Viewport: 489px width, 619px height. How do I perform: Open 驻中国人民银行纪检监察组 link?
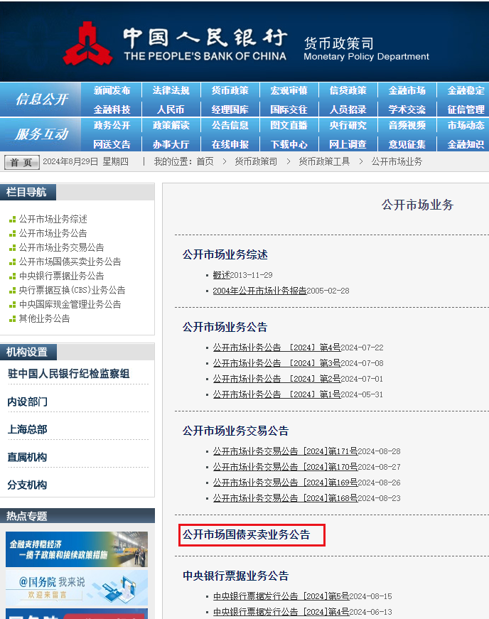(x=68, y=373)
